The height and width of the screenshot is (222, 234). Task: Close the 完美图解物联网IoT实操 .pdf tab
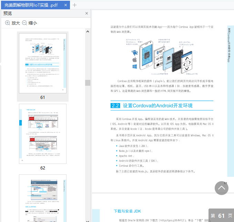tap(65, 5)
